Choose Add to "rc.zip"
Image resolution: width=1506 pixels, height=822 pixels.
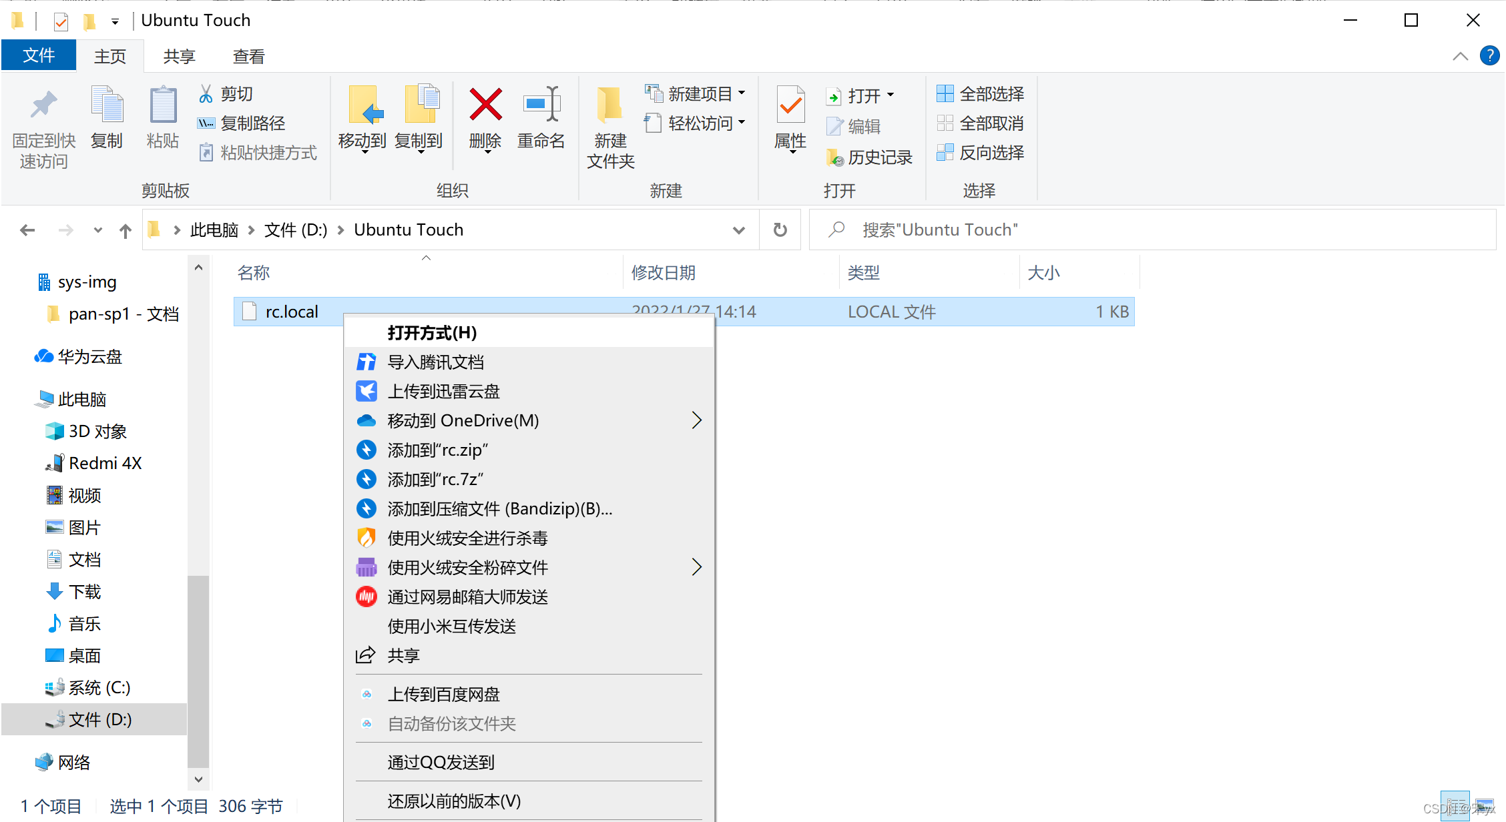(529, 450)
